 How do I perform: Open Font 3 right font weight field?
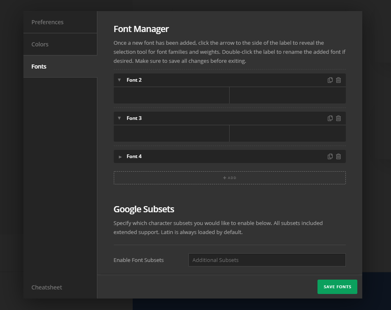tap(287, 133)
